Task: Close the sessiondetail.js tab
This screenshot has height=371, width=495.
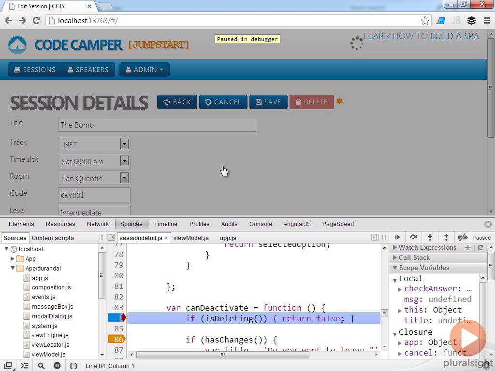Action: (166, 238)
